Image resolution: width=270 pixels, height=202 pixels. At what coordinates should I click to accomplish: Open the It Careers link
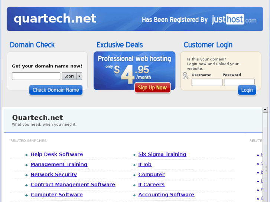pyautogui.click(x=152, y=185)
